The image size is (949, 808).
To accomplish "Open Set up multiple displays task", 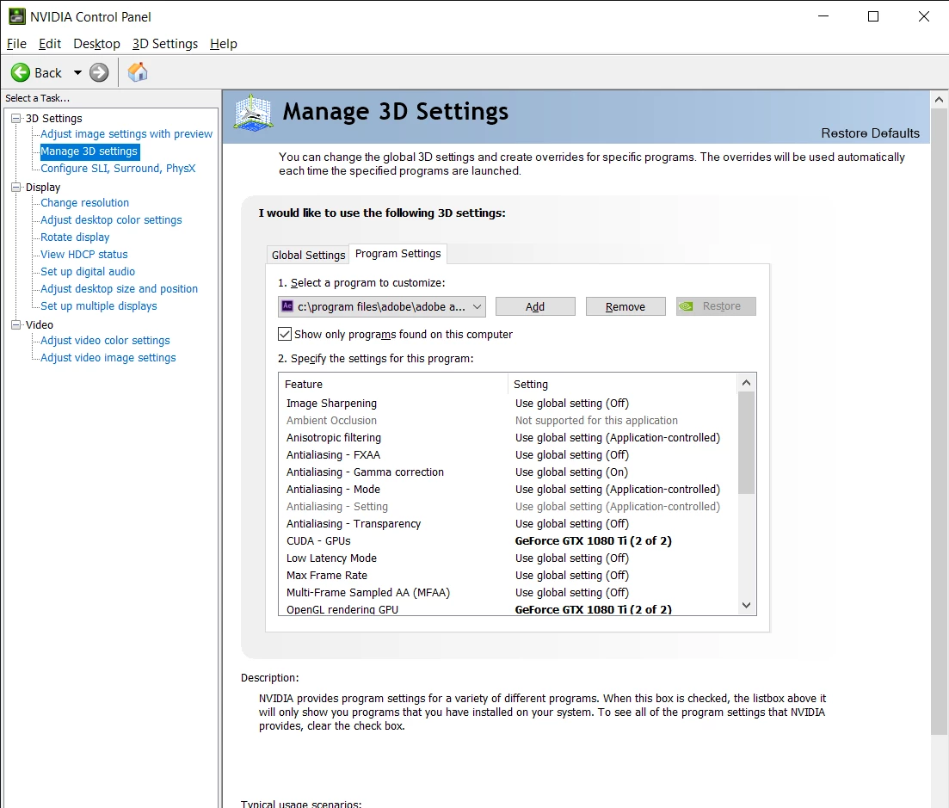I will 99,306.
